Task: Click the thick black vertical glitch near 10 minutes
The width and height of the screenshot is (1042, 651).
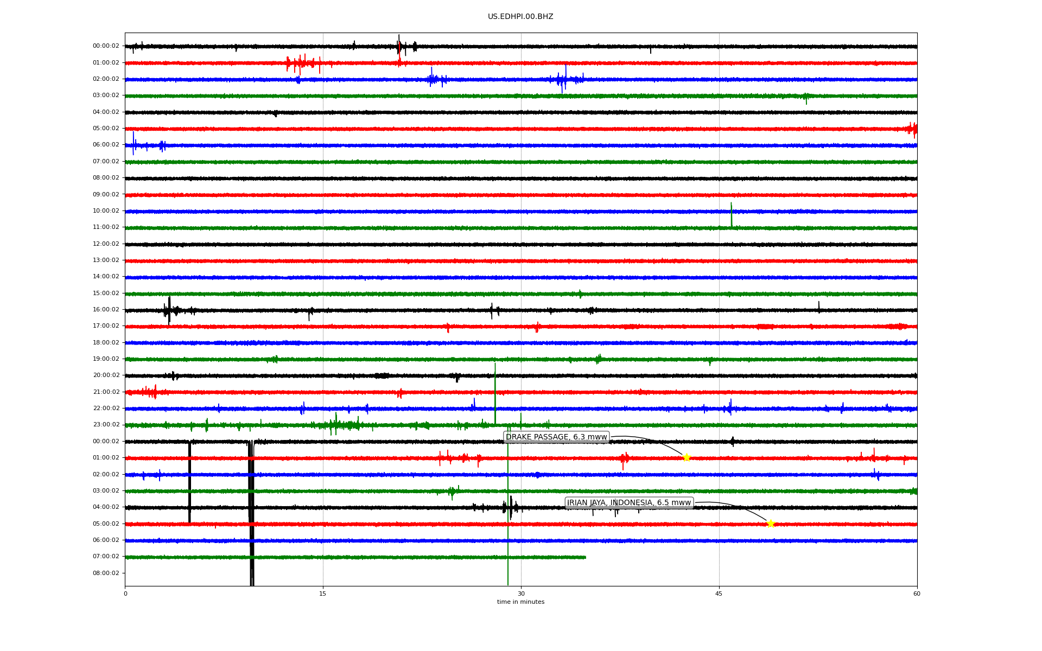Action: (x=252, y=515)
